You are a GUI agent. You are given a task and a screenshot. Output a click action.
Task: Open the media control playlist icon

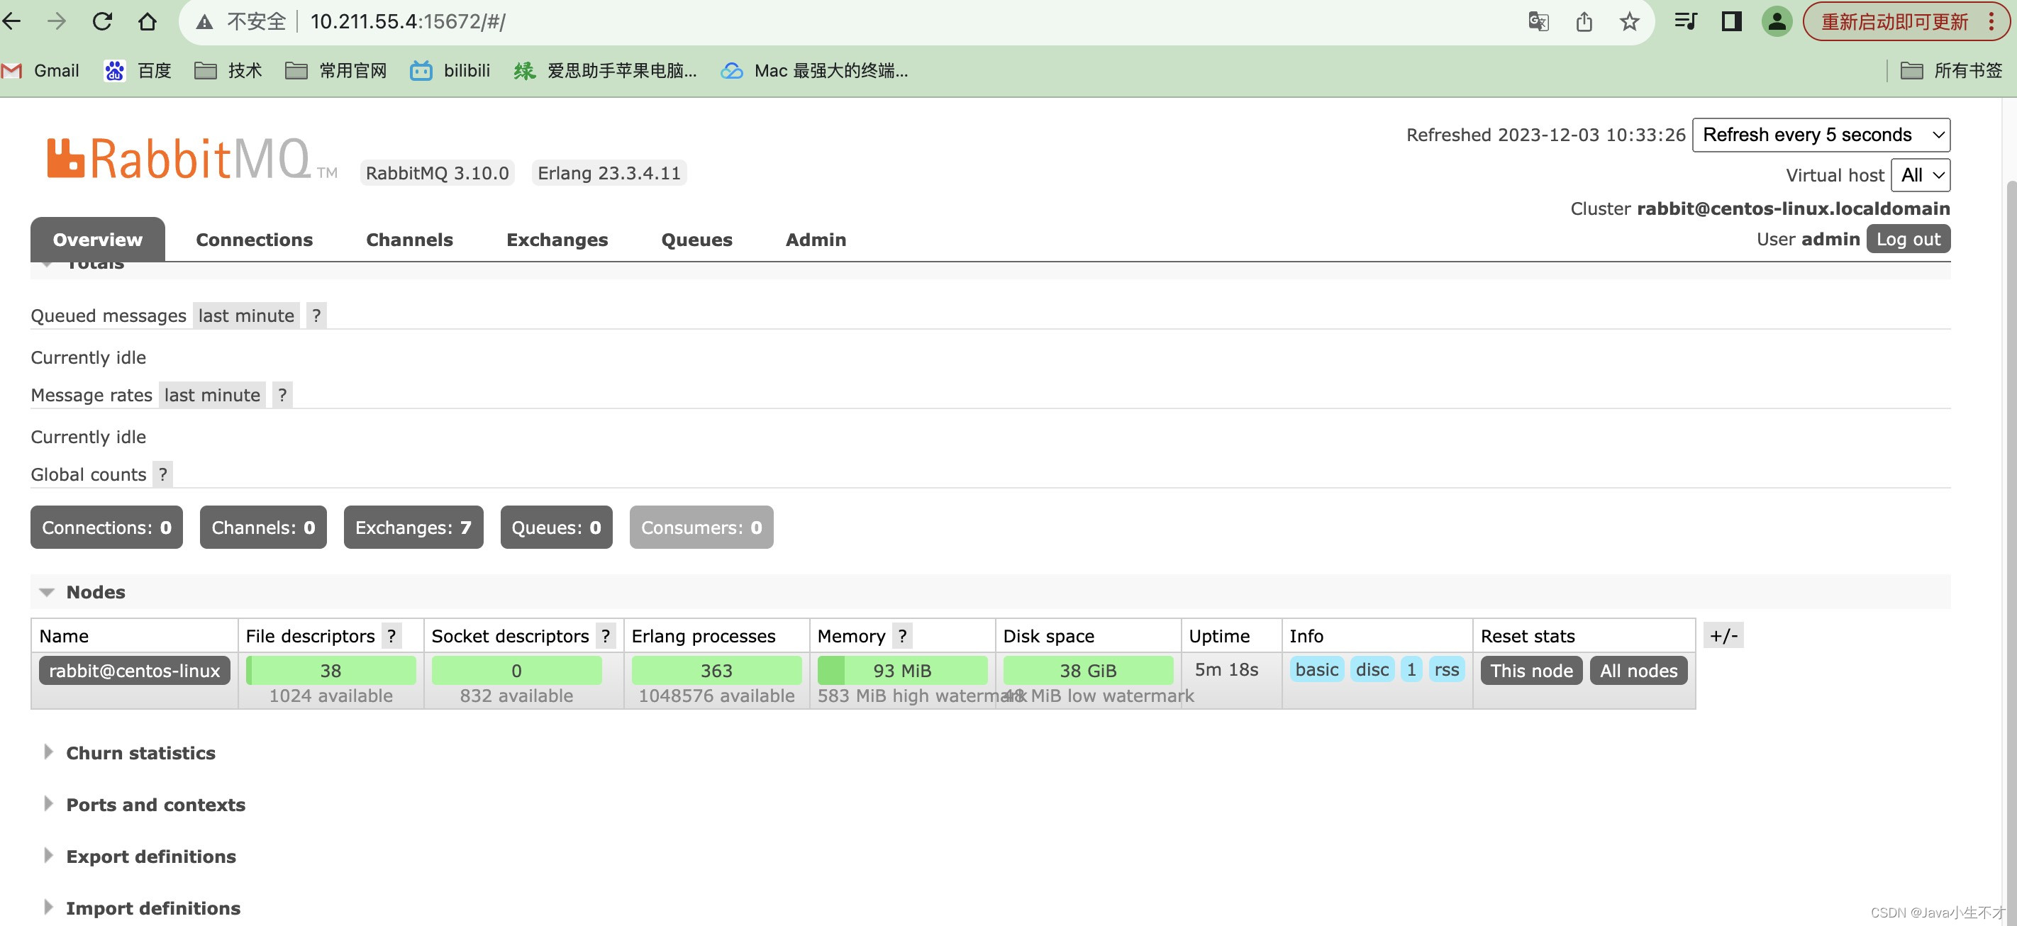[x=1686, y=21]
